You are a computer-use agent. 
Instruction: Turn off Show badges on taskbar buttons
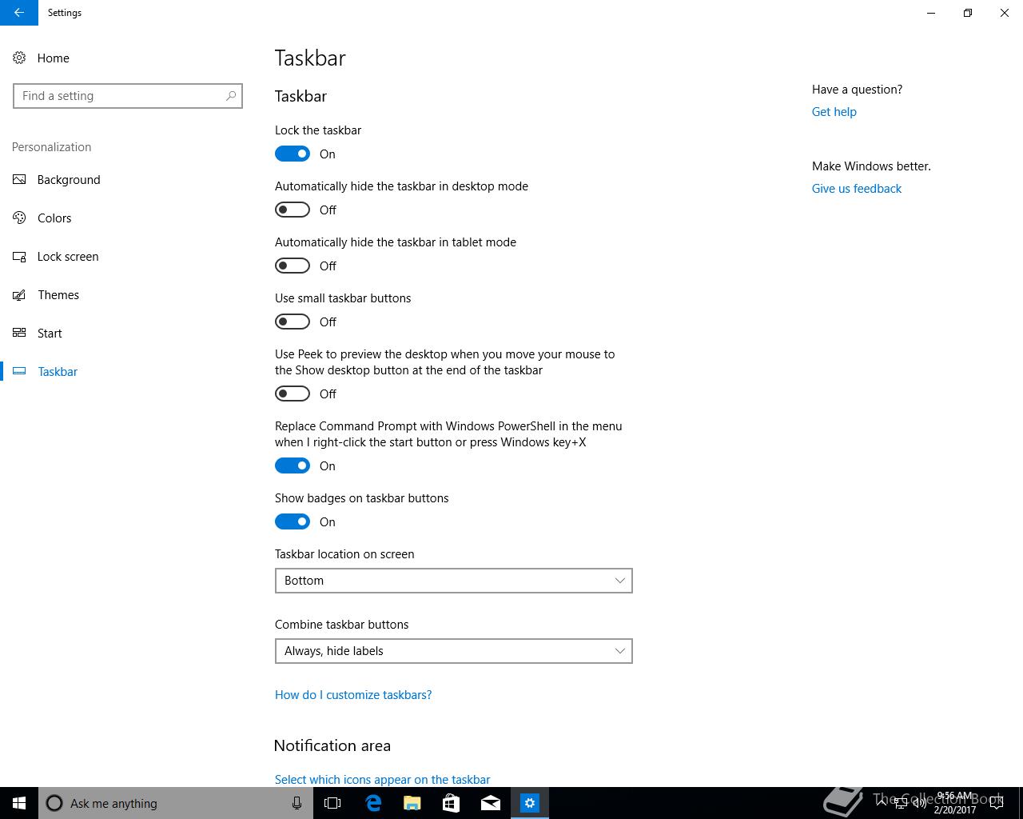point(293,521)
